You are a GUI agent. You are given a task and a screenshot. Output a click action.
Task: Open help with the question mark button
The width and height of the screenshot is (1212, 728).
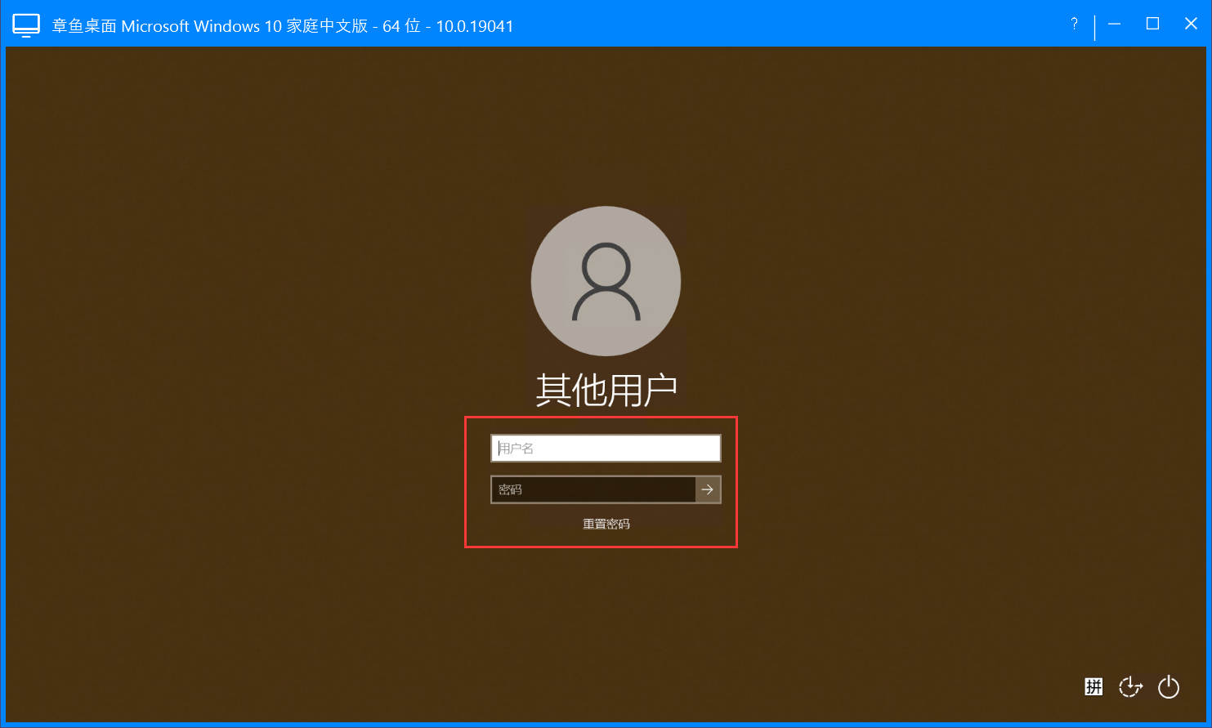tap(1074, 25)
